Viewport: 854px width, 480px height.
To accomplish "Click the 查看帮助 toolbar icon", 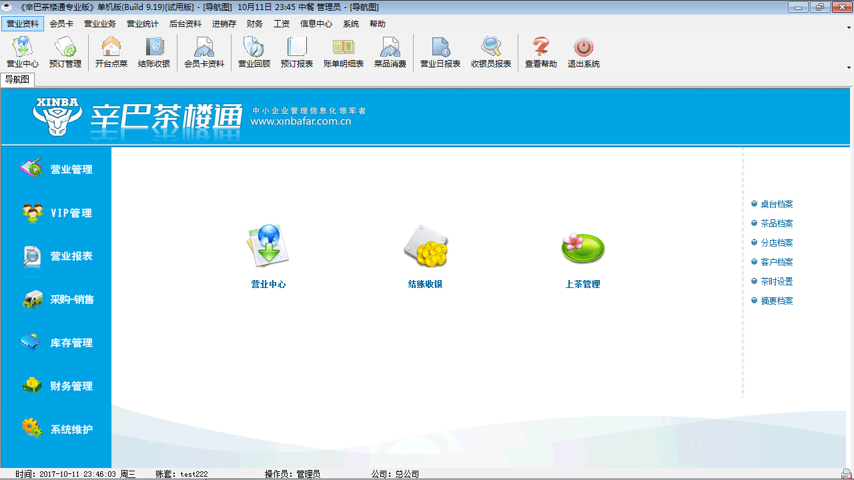I will pos(540,53).
